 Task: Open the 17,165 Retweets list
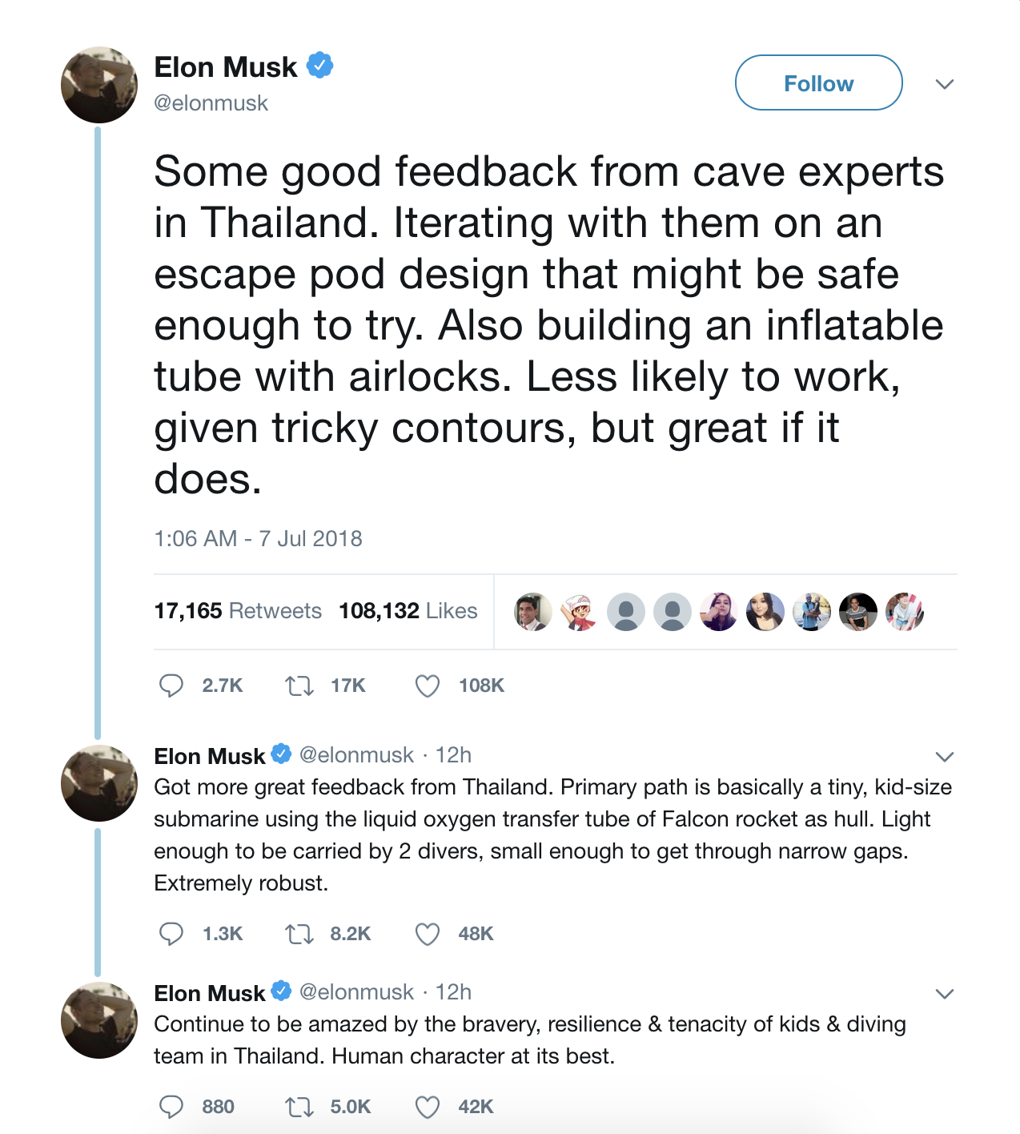pyautogui.click(x=238, y=611)
